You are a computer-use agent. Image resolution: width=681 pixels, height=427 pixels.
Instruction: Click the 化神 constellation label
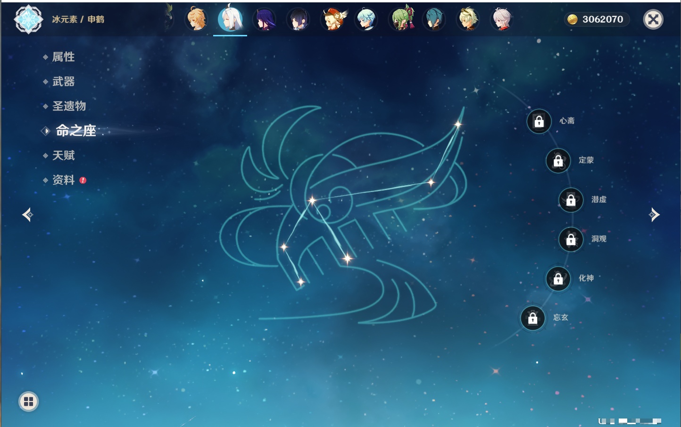point(586,278)
